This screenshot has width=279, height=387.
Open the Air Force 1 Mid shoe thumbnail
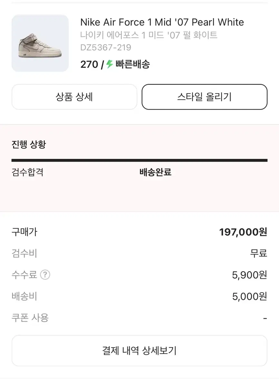(x=40, y=43)
